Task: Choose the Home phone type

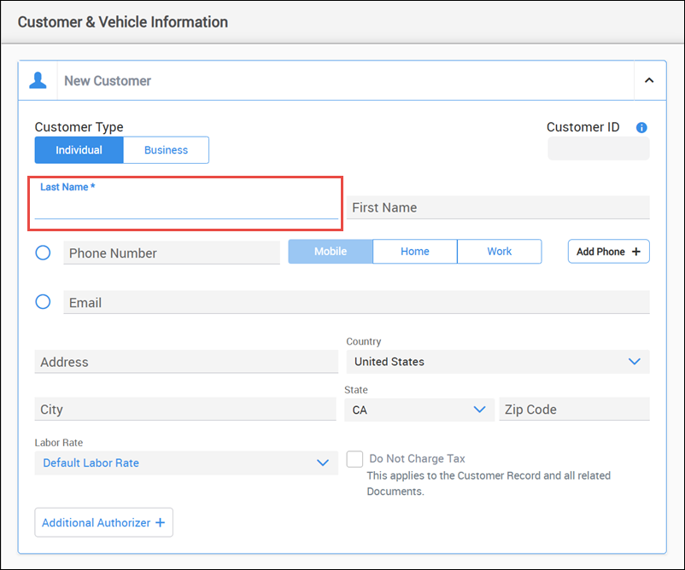Action: pyautogui.click(x=415, y=252)
